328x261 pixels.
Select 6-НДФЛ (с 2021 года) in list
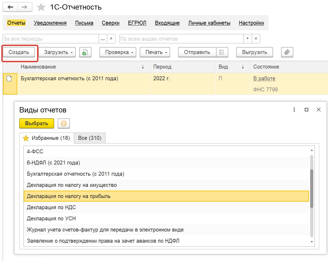(166, 163)
